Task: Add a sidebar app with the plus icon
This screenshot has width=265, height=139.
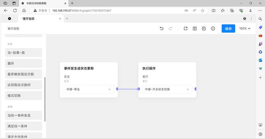Action: 260,77
